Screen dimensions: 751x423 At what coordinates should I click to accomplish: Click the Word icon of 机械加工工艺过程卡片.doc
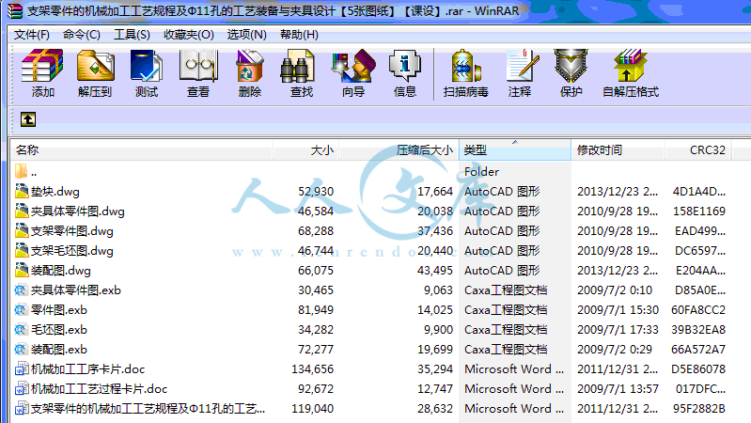click(21, 388)
